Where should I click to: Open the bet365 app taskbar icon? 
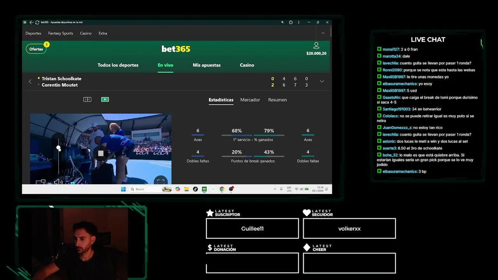pyautogui.click(x=204, y=189)
